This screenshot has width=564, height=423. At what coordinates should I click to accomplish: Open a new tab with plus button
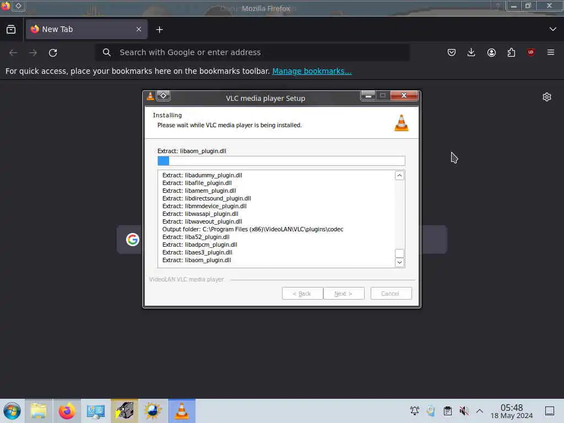pyautogui.click(x=159, y=30)
